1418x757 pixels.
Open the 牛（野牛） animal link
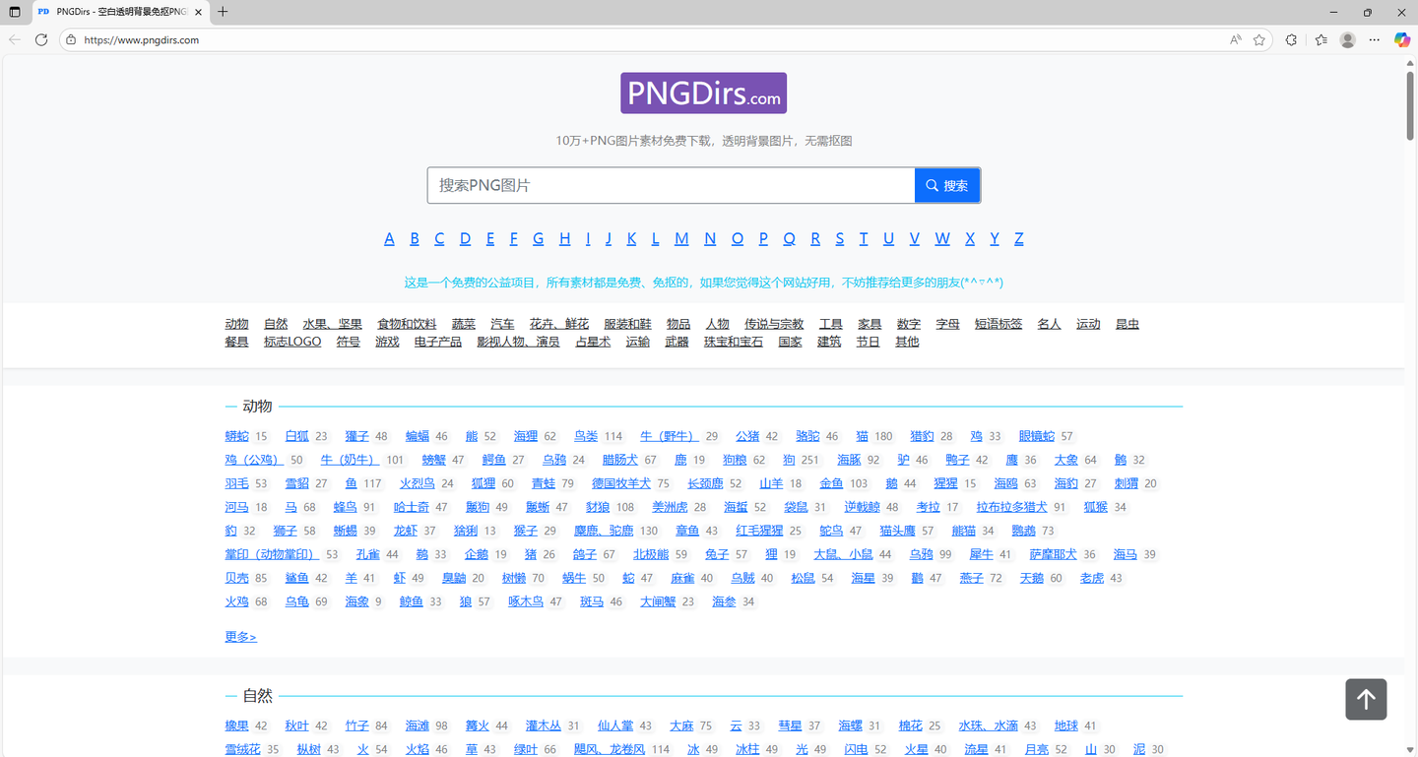click(669, 436)
